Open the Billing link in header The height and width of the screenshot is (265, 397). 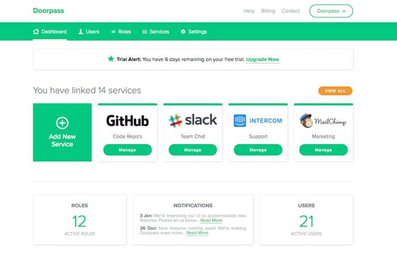click(268, 11)
